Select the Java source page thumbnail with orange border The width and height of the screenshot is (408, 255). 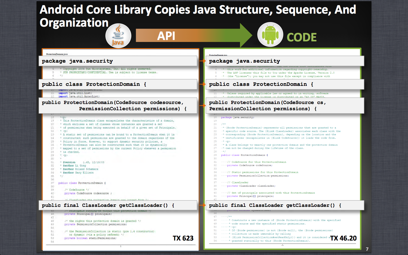pos(121,150)
